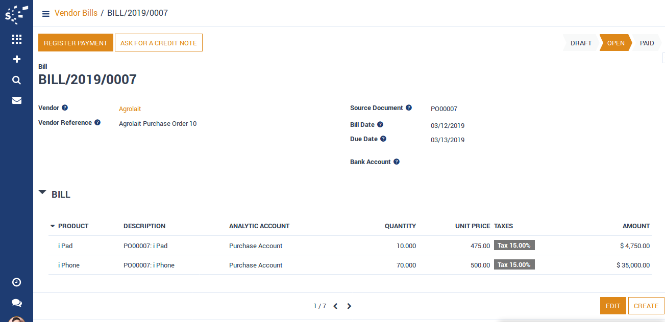Open the clock activities icon
Viewport: 665px width, 322px height.
point(16,282)
